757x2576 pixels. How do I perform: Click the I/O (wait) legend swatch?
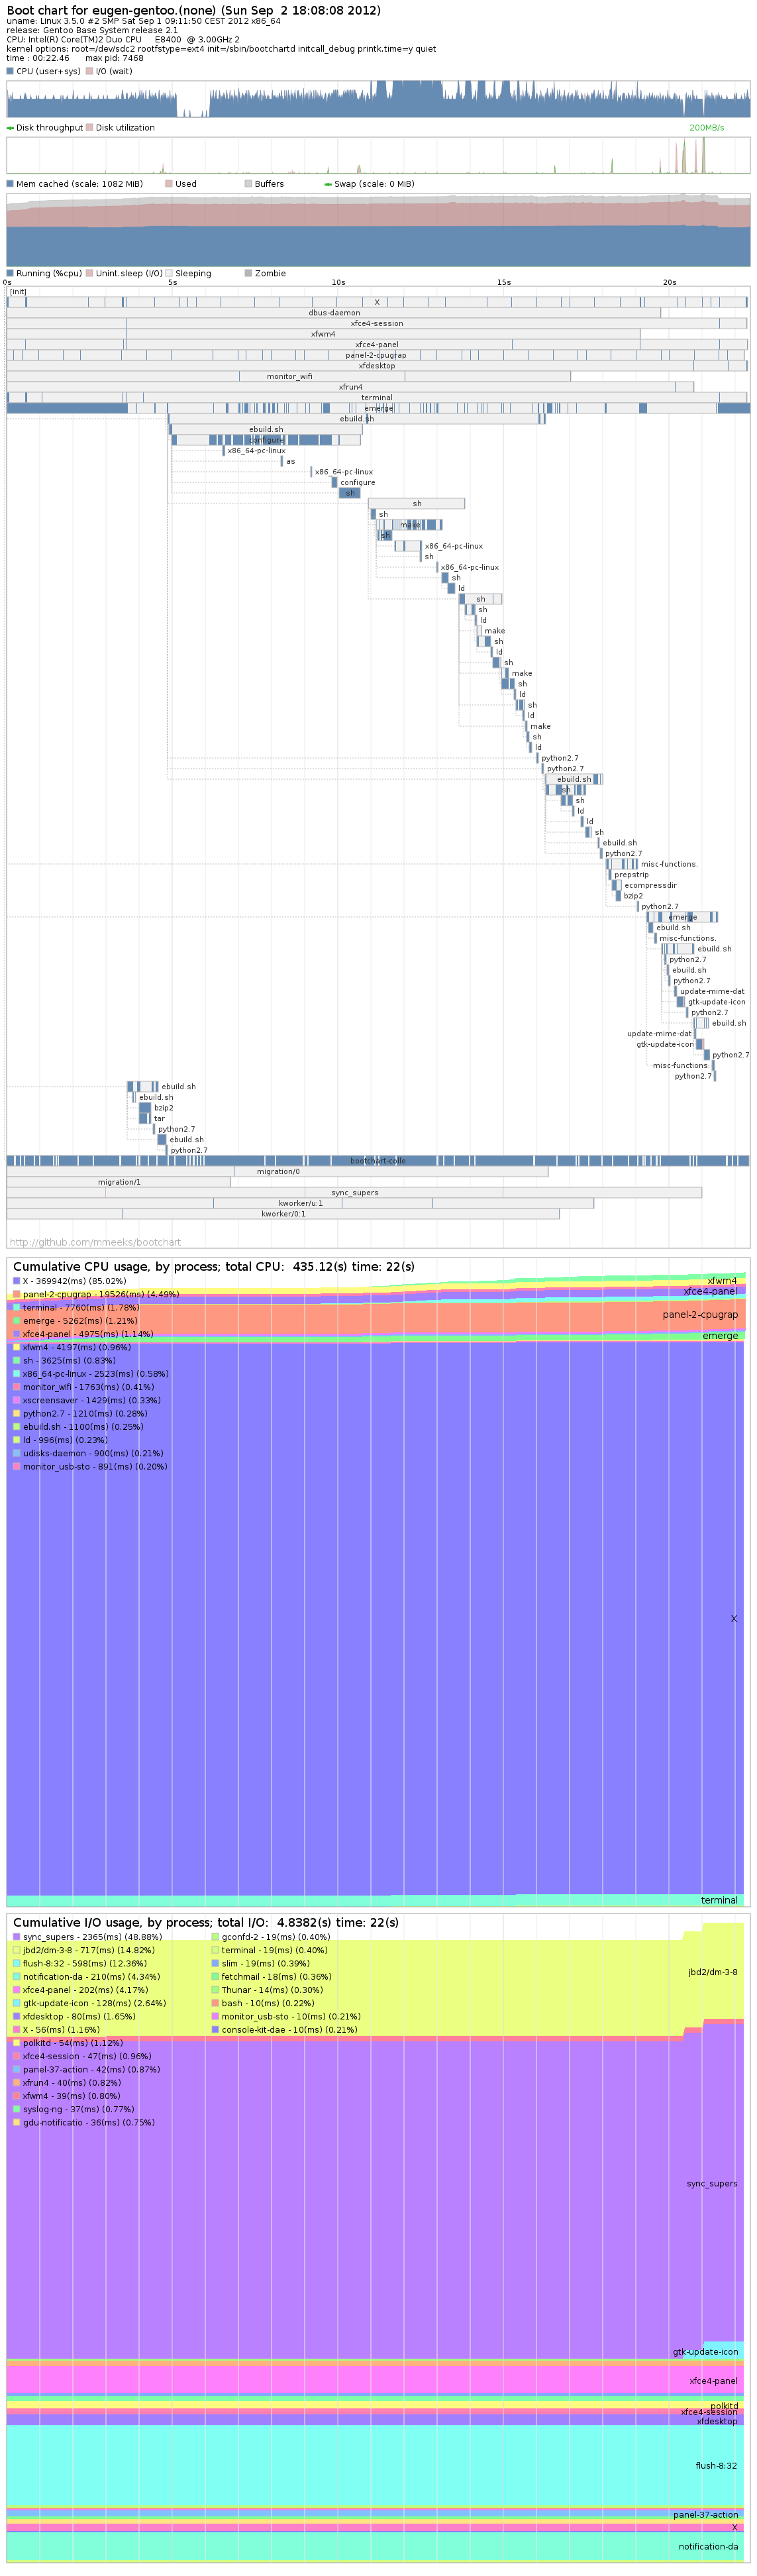89,71
